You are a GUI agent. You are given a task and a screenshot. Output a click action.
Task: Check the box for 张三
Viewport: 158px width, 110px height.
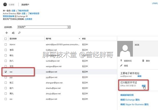[6, 83]
